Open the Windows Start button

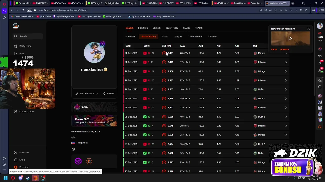coord(5,178)
